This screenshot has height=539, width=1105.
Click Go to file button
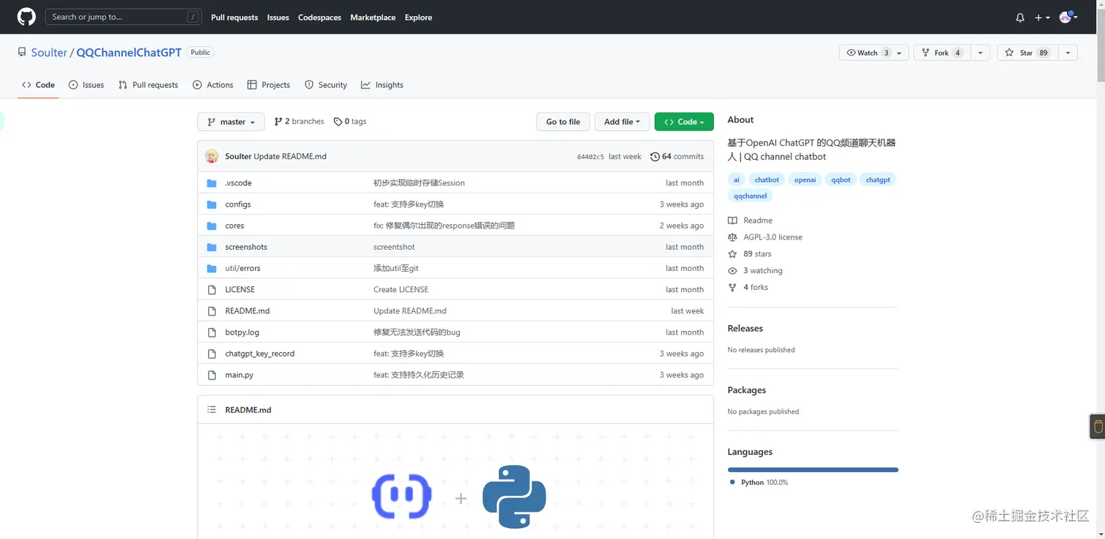[x=563, y=122]
